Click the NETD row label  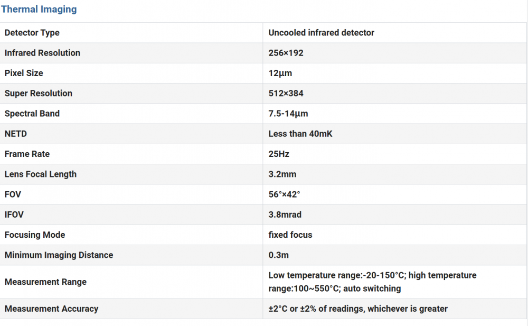pyautogui.click(x=15, y=134)
